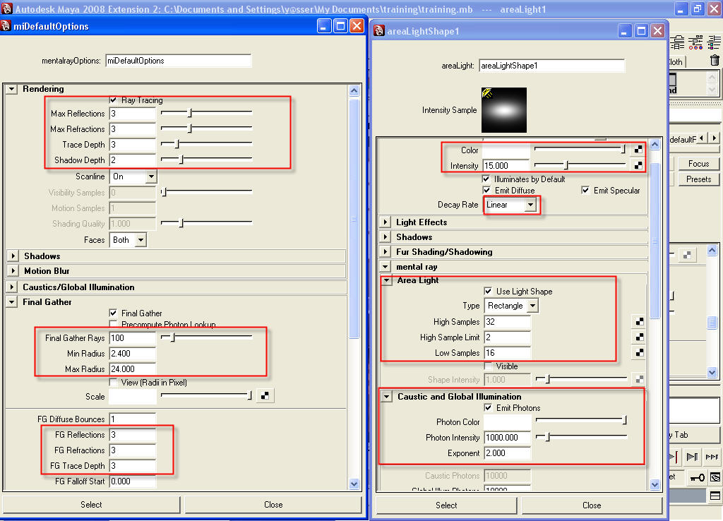Collapse the Final Gather section
The width and height of the screenshot is (723, 521).
11,302
